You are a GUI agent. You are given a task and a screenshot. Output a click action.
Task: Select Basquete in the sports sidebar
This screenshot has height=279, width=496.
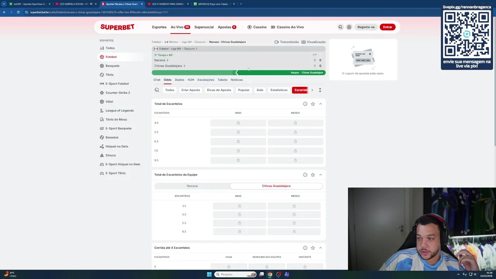coord(112,66)
